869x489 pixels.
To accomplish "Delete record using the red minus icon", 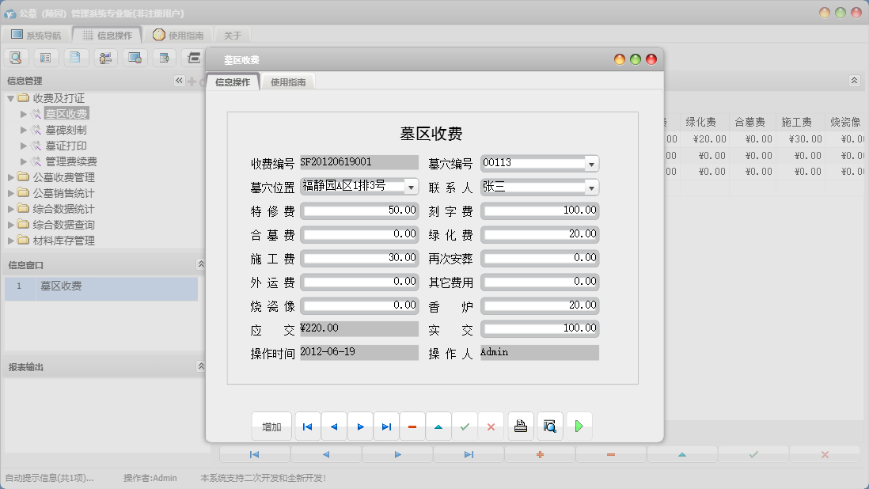I will tap(412, 426).
